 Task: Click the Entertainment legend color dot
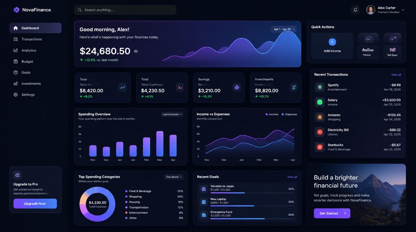126,213
